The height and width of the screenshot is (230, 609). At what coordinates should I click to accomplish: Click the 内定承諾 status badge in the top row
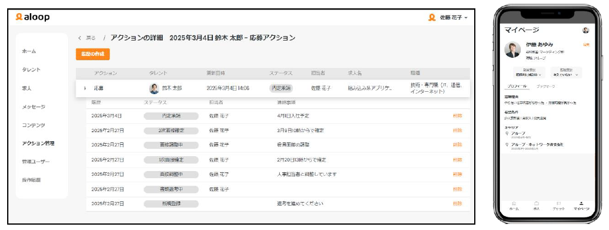pos(281,88)
